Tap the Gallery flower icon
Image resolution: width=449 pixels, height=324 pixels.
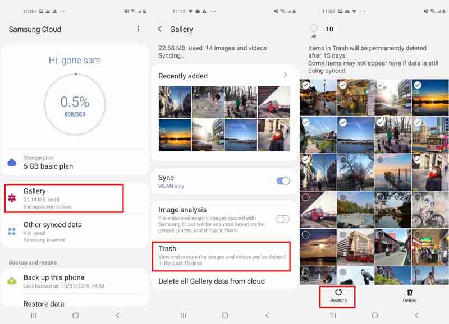click(x=12, y=198)
